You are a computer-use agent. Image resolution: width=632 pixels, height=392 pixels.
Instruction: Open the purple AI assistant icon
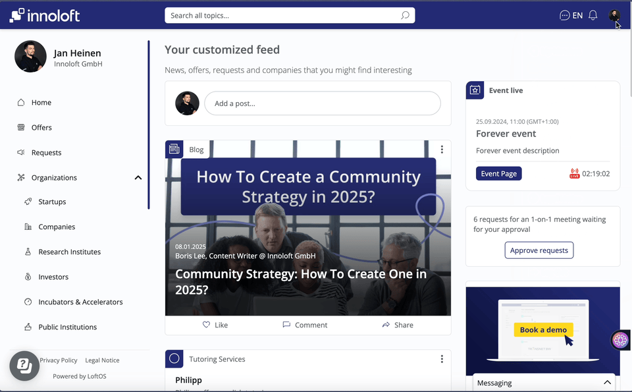tap(620, 340)
